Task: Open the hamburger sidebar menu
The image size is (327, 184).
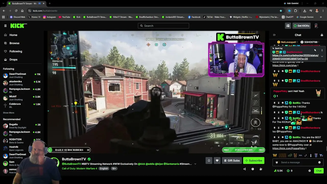Action: (5, 26)
